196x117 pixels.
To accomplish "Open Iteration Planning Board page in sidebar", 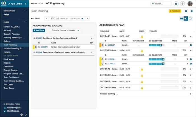I will point(13,48).
